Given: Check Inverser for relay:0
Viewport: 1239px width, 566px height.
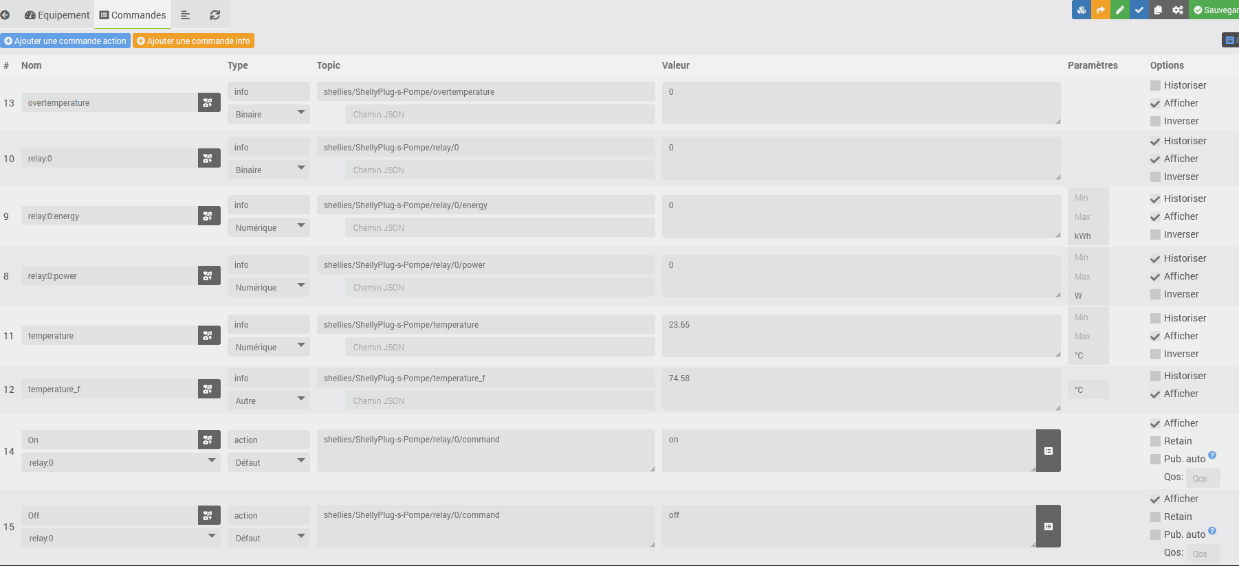Looking at the screenshot, I should (1155, 177).
